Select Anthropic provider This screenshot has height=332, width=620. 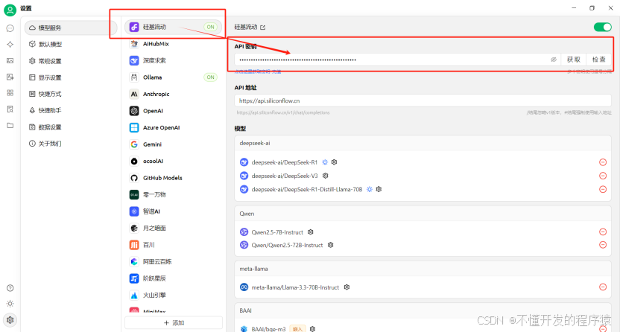pos(173,94)
